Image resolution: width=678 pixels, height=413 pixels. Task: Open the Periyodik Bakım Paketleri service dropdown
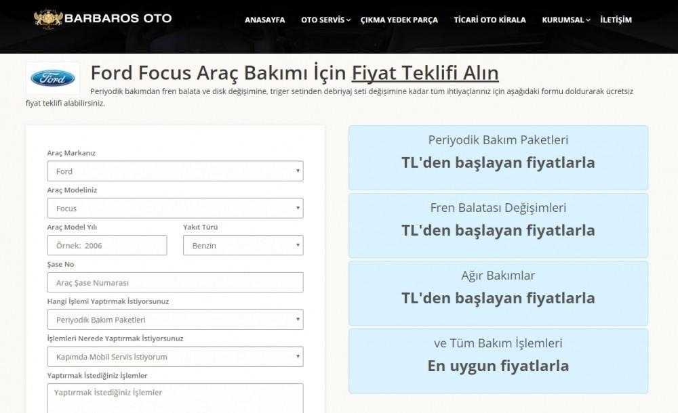[x=175, y=320]
